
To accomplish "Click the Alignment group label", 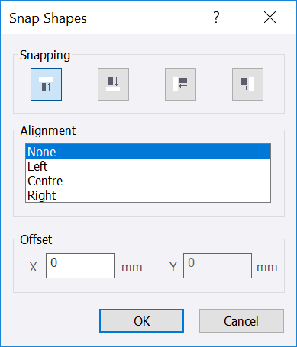I will [x=48, y=130].
